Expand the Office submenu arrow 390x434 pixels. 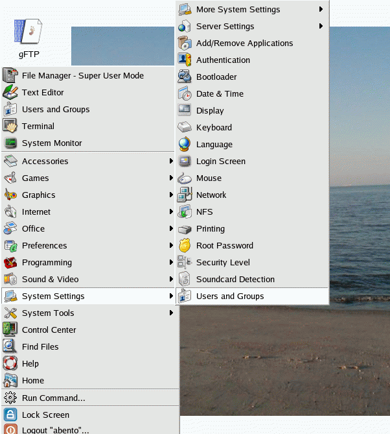click(171, 228)
